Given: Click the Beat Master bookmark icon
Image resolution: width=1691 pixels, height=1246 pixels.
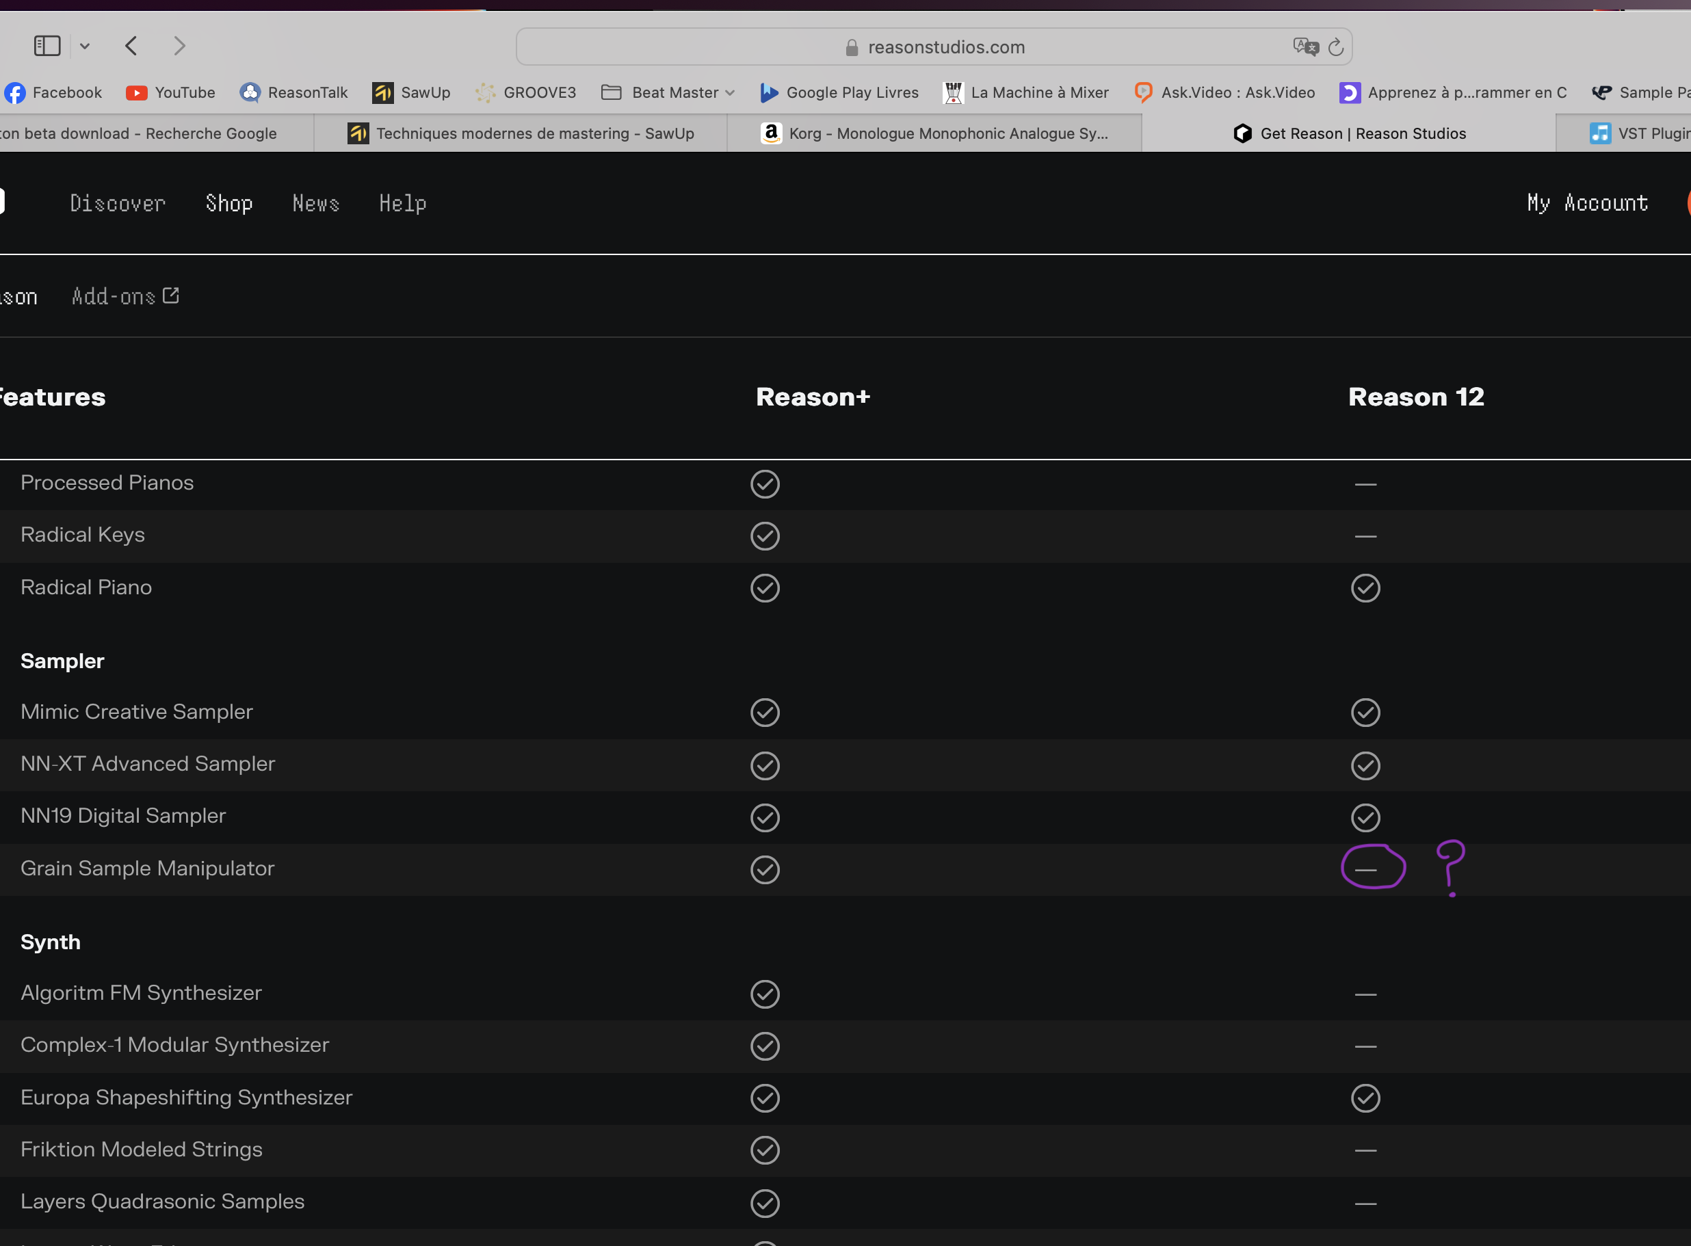Looking at the screenshot, I should (609, 92).
